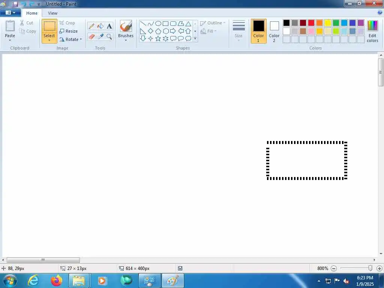Choose the Five-point star shape

[x=158, y=39]
